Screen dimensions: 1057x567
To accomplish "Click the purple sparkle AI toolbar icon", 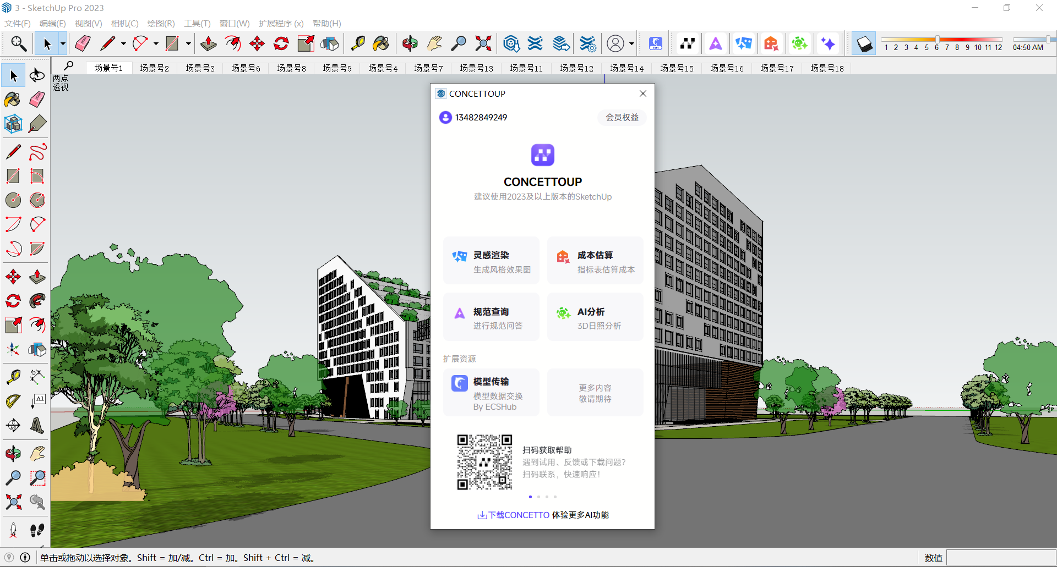I will (827, 43).
